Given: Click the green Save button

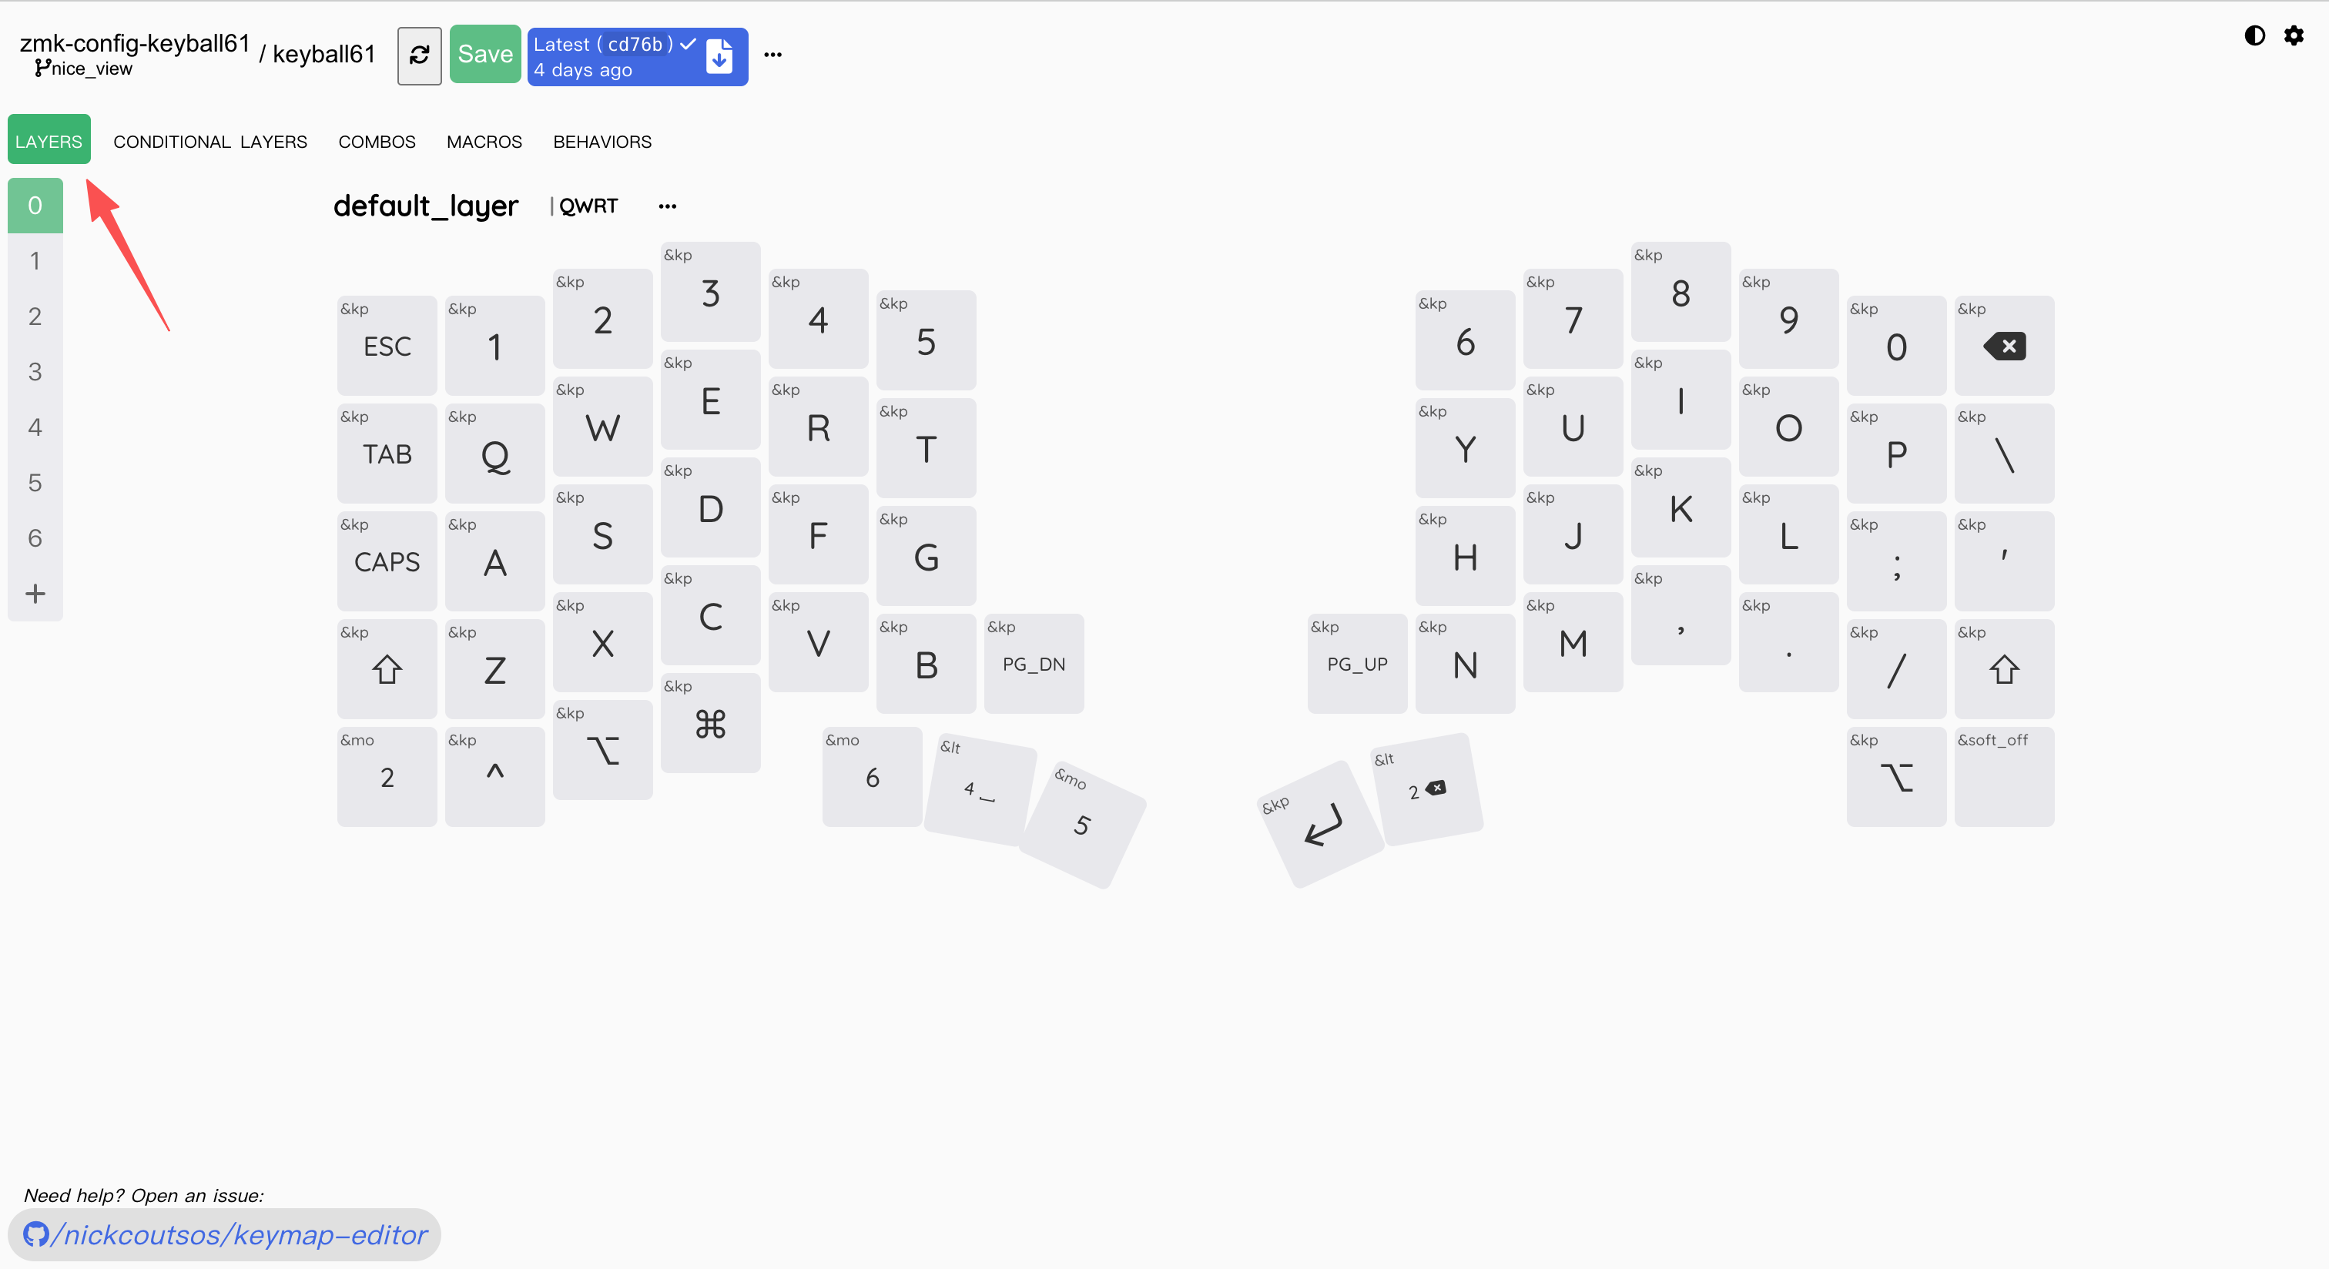Looking at the screenshot, I should point(484,54).
